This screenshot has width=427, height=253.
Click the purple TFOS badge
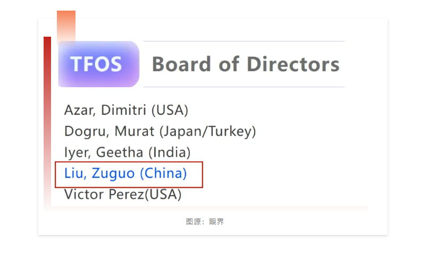pos(98,64)
